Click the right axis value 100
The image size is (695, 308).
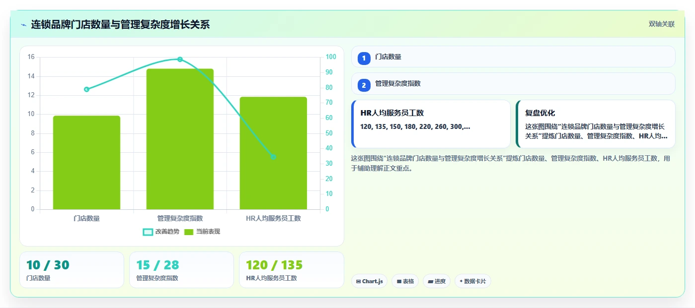click(x=331, y=57)
